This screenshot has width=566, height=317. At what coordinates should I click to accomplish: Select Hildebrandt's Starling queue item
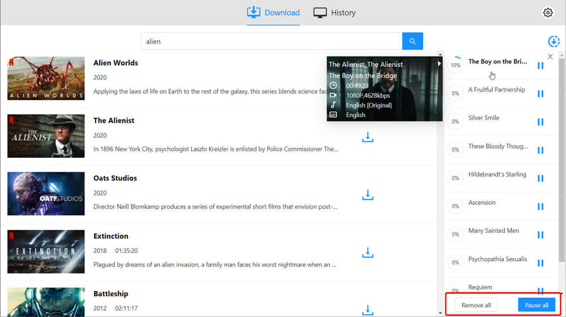(x=497, y=175)
